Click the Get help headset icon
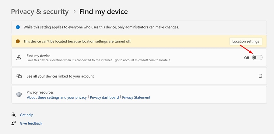Image resolution: width=274 pixels, height=134 pixels. [x=14, y=115]
